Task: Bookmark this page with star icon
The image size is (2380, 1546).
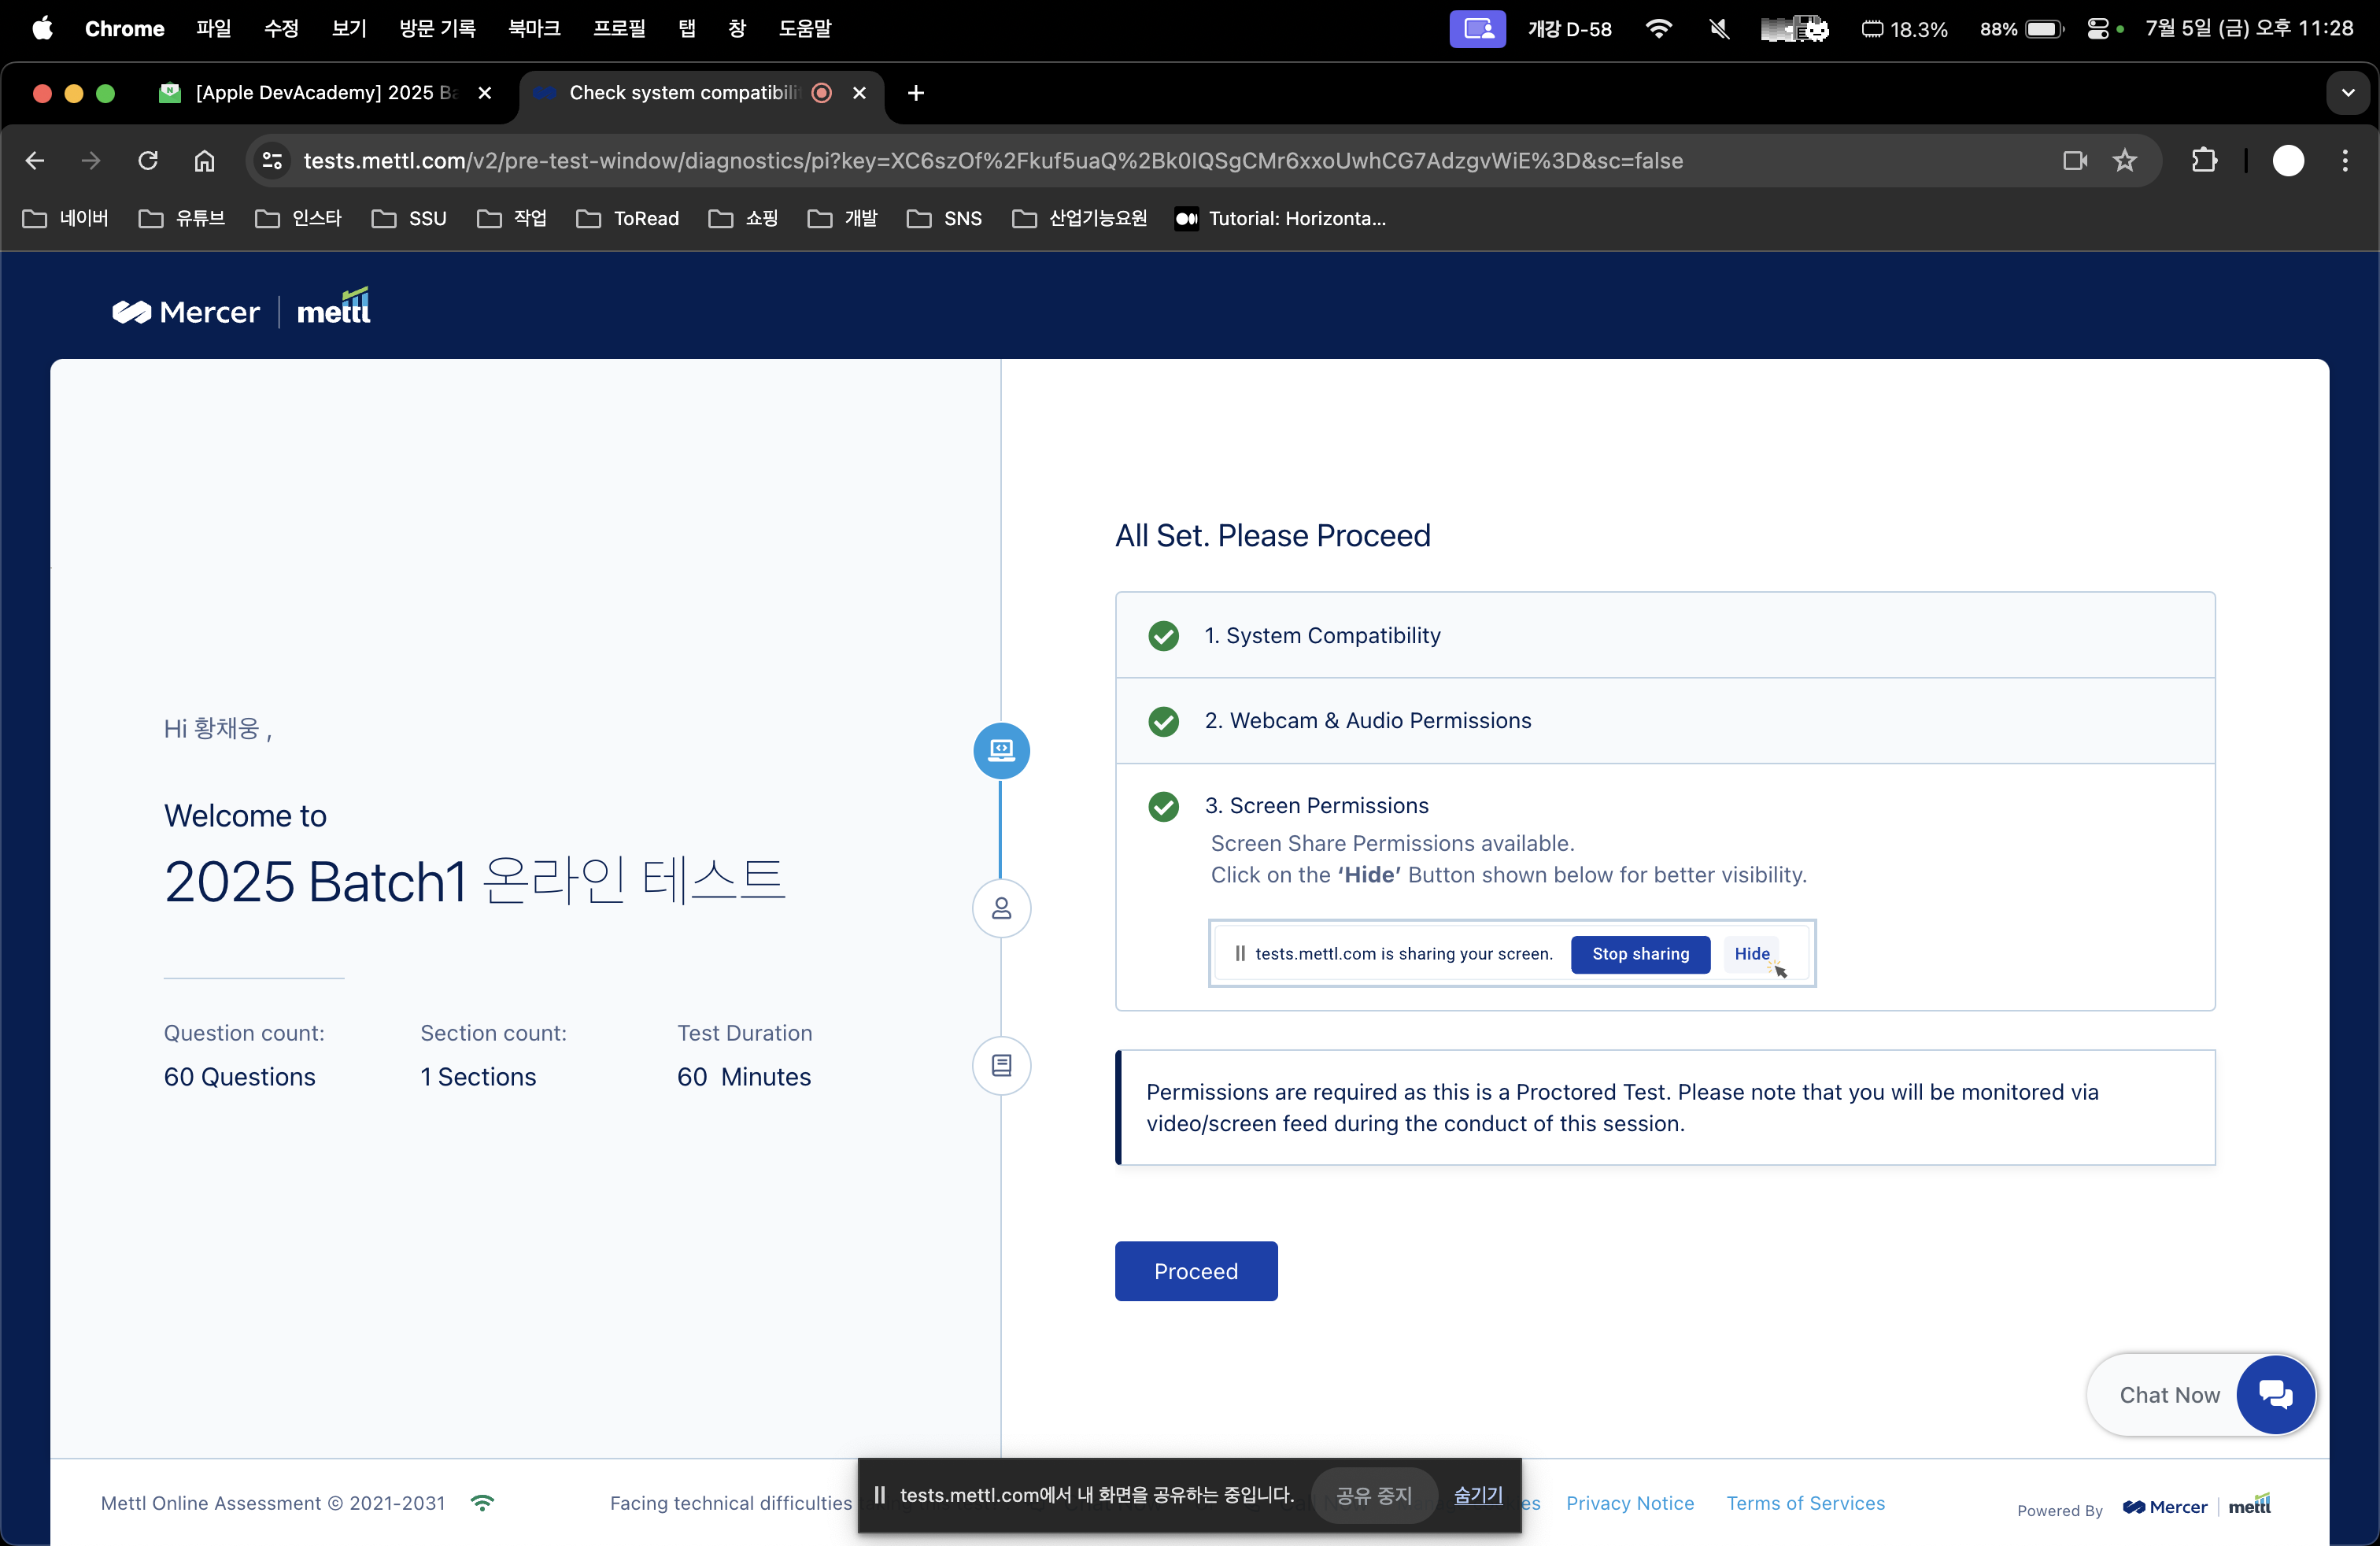Action: [2124, 161]
